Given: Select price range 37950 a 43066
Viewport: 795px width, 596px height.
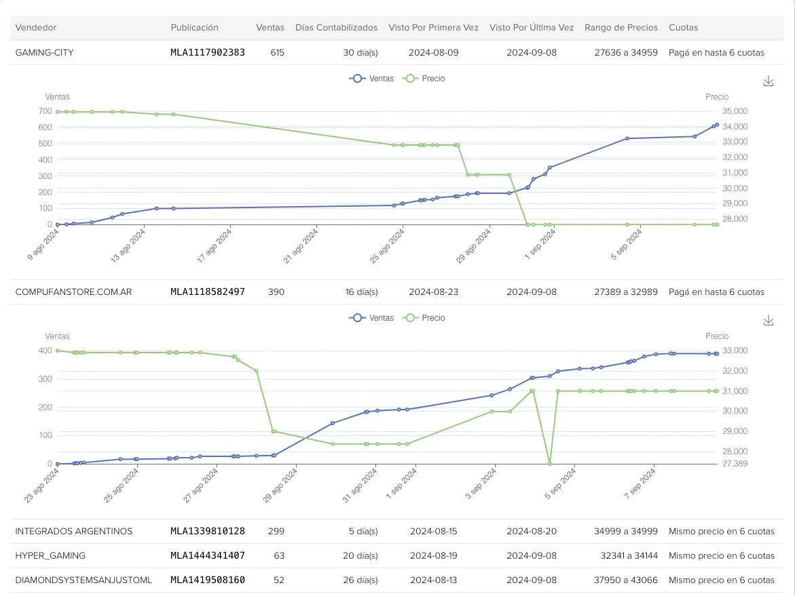Looking at the screenshot, I should click(x=626, y=580).
